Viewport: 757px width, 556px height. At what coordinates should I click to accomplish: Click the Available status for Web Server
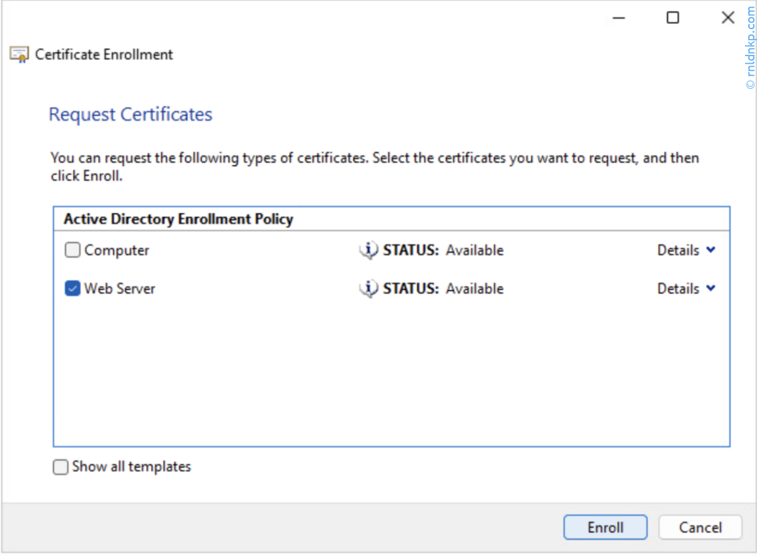tap(474, 289)
